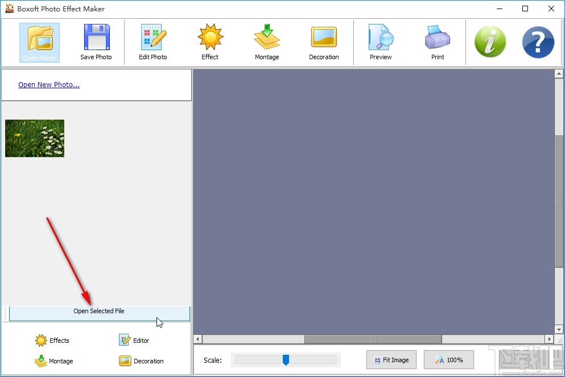Image resolution: width=565 pixels, height=377 pixels.
Task: Open Effects from the bottom-left panel
Action: click(52, 341)
